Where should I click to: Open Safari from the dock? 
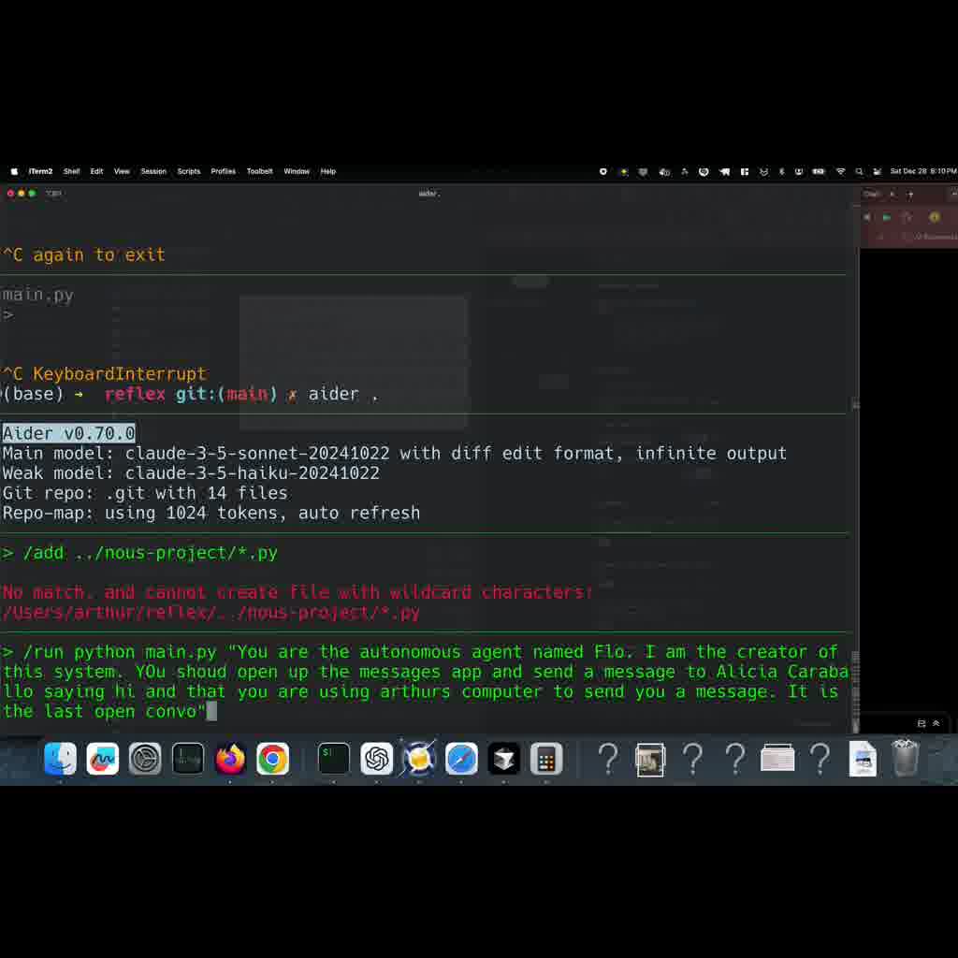(461, 758)
